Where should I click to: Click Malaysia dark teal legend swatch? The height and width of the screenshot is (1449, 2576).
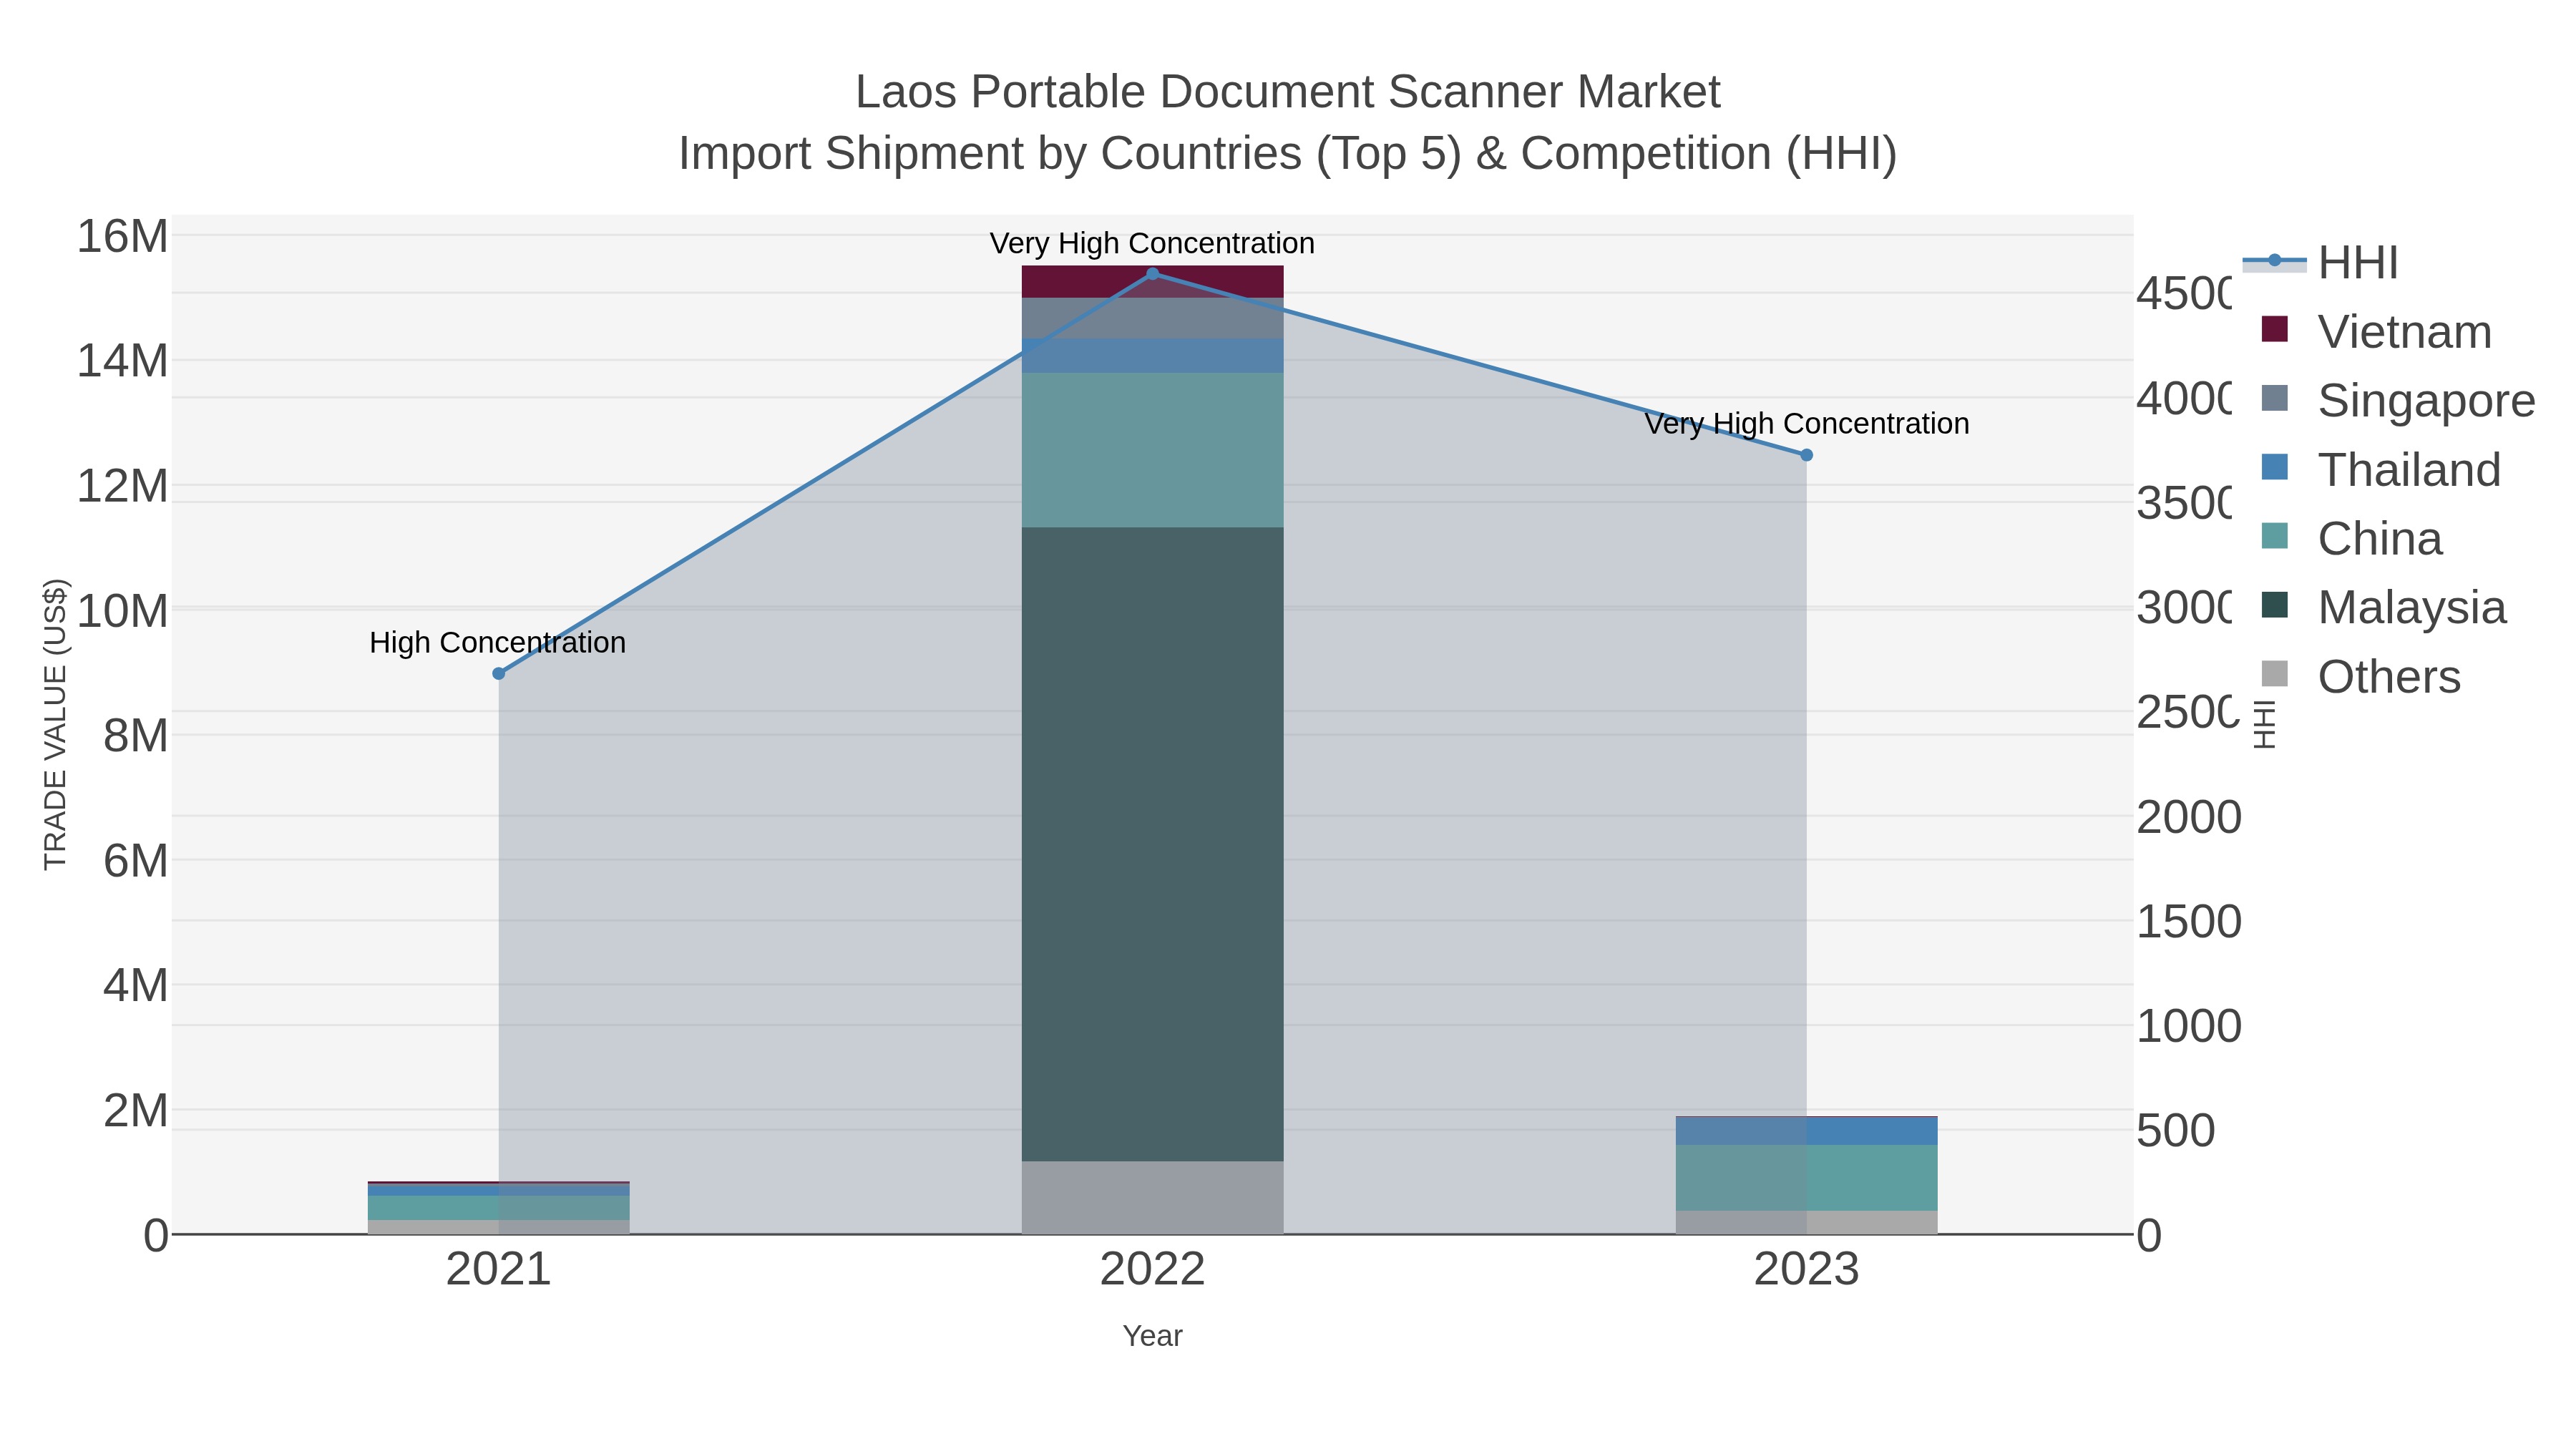pos(2275,605)
